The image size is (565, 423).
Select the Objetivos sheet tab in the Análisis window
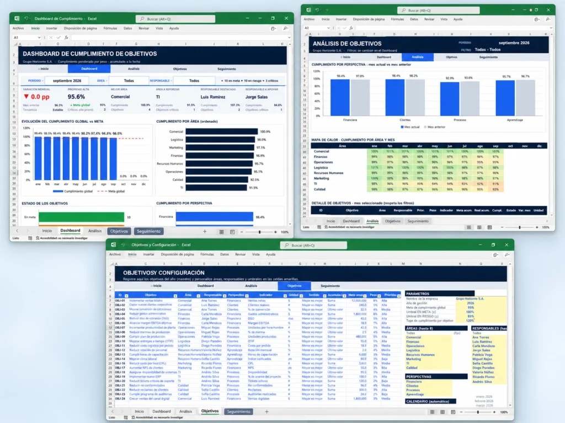tap(392, 221)
